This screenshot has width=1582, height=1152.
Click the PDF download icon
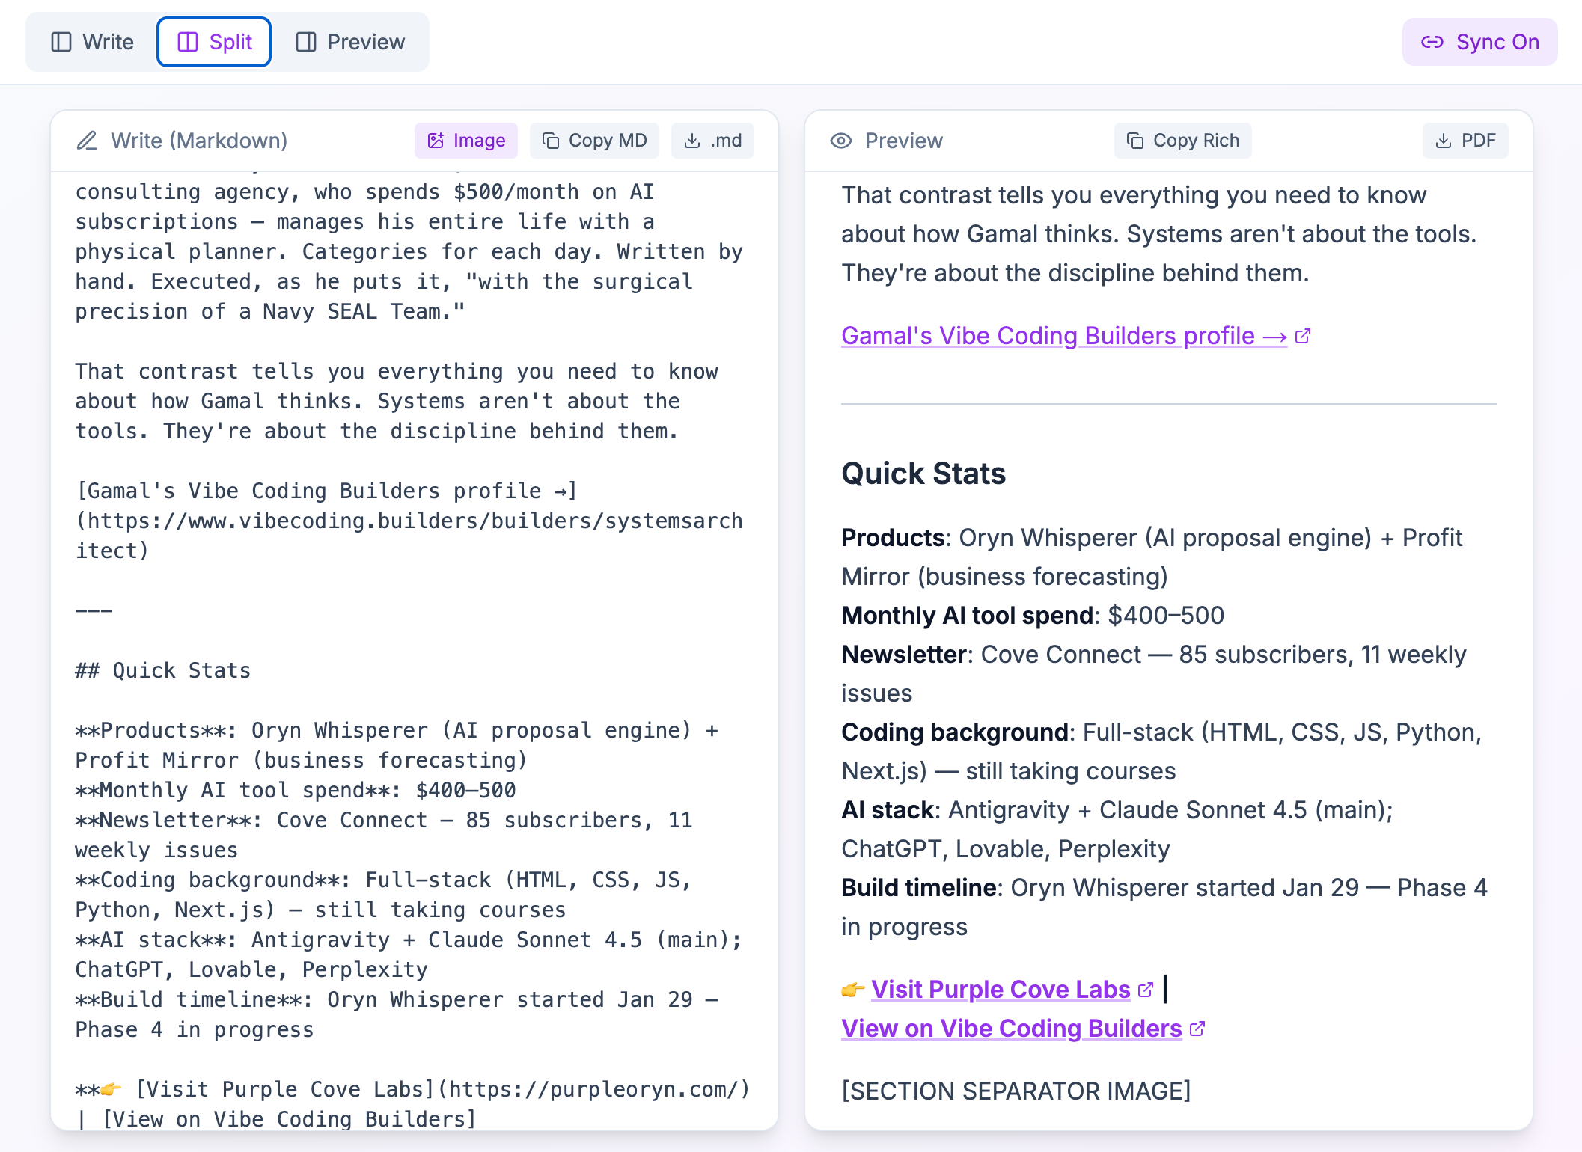(1444, 141)
